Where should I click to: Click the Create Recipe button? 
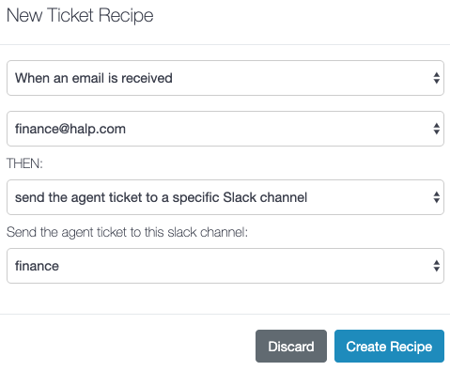coord(389,347)
